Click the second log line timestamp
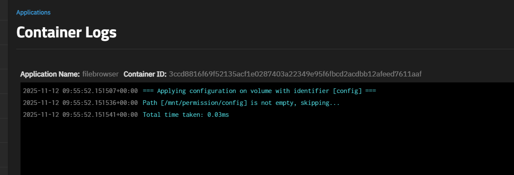Image resolution: width=514 pixels, height=175 pixels. click(80, 103)
